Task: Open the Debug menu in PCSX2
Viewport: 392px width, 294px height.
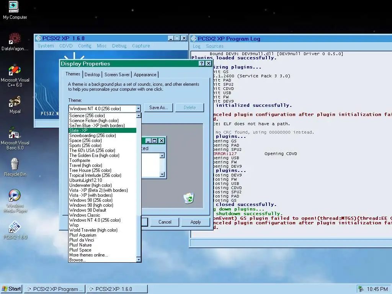Action: coord(119,46)
